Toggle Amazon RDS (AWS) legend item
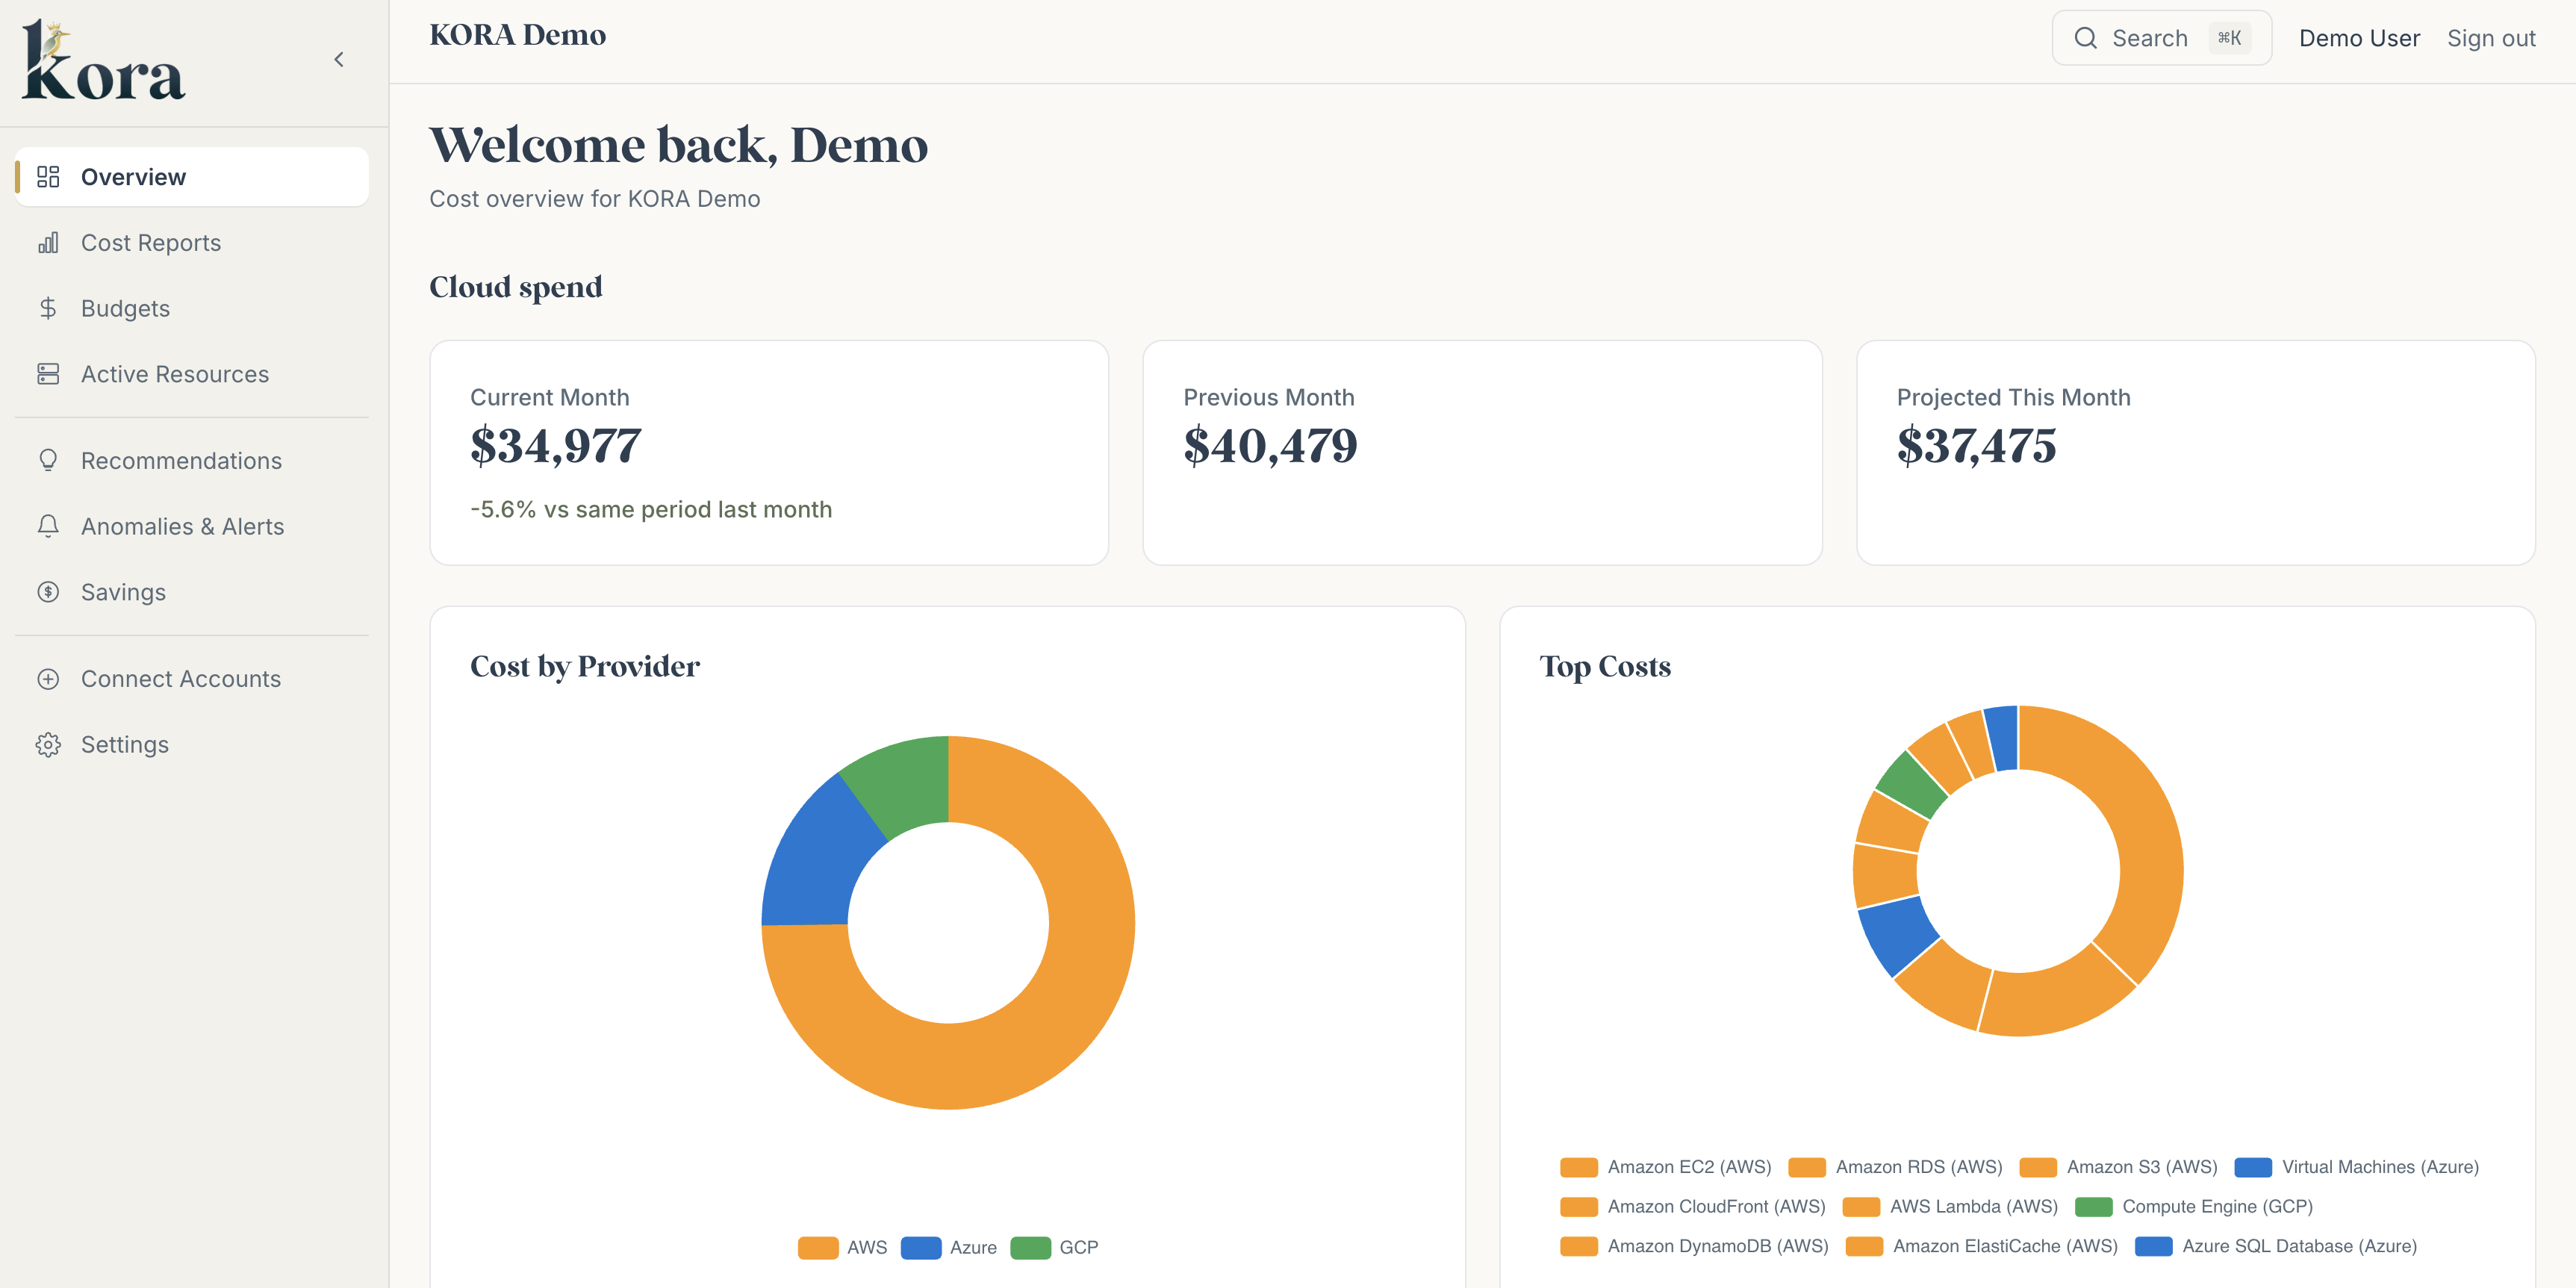 pos(1895,1167)
